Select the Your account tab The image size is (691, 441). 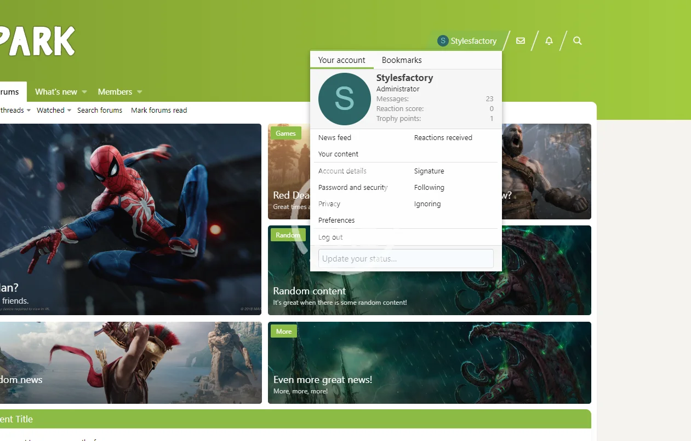[x=341, y=60]
